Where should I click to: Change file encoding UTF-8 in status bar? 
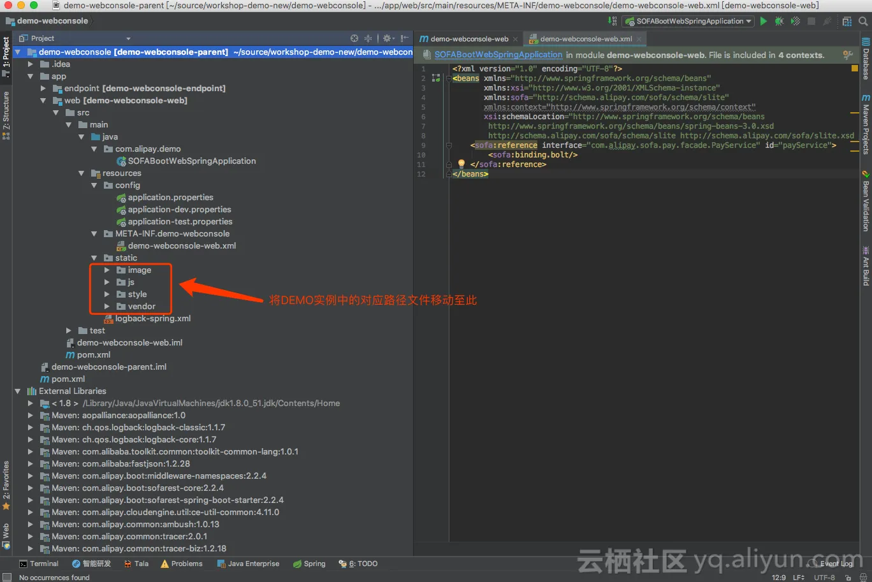[x=824, y=578]
